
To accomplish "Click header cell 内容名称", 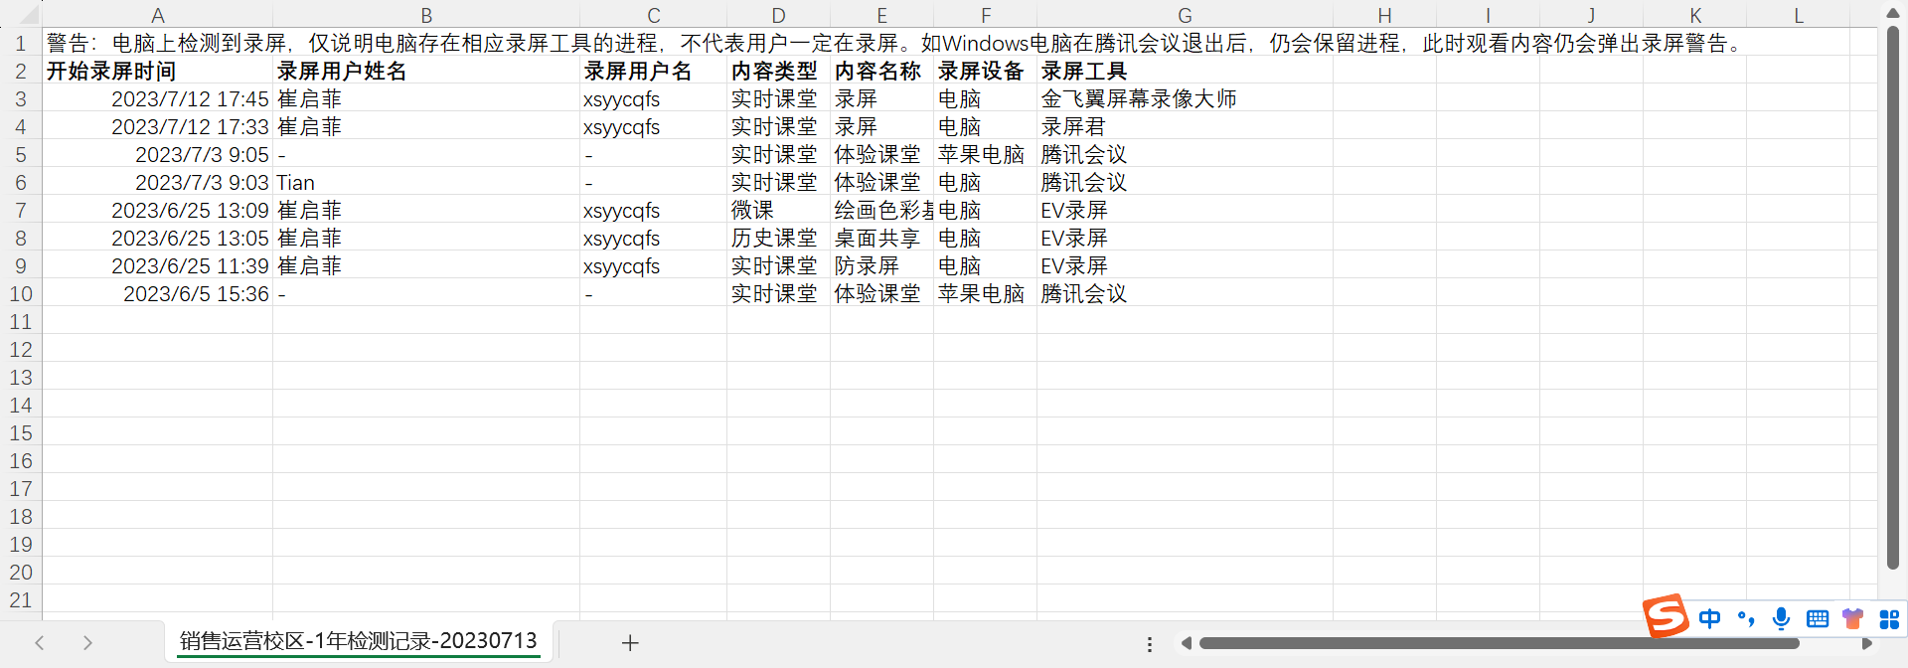I will [x=881, y=72].
